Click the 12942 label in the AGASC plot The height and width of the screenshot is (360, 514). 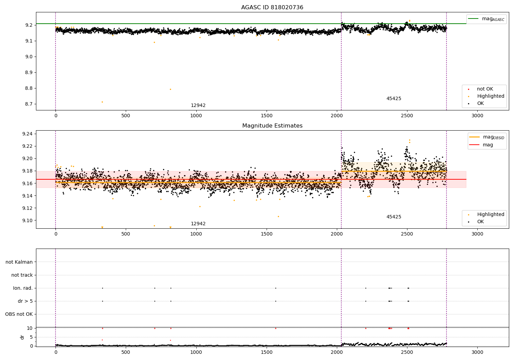click(x=198, y=106)
